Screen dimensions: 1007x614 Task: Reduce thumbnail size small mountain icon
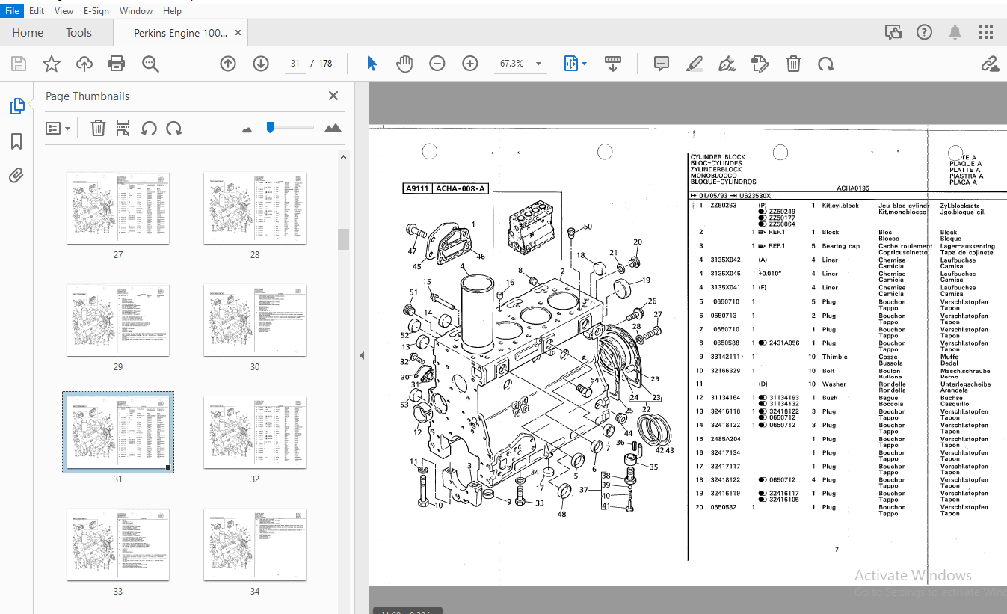click(x=247, y=129)
